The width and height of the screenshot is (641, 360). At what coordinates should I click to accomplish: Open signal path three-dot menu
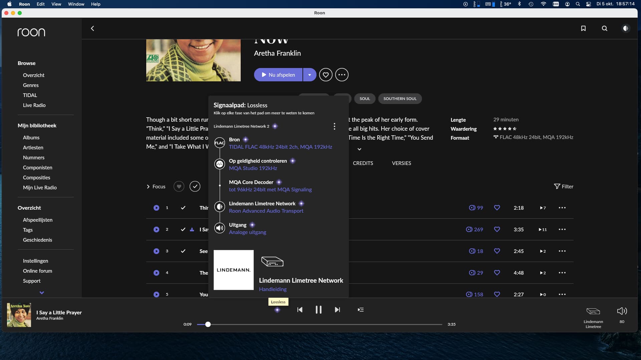[334, 126]
